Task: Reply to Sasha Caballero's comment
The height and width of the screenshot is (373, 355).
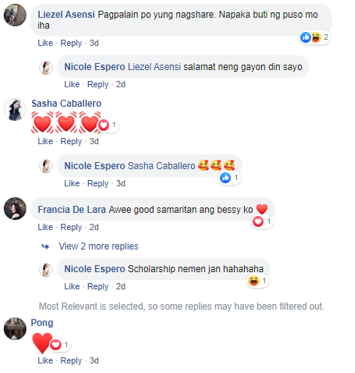Action: click(71, 142)
